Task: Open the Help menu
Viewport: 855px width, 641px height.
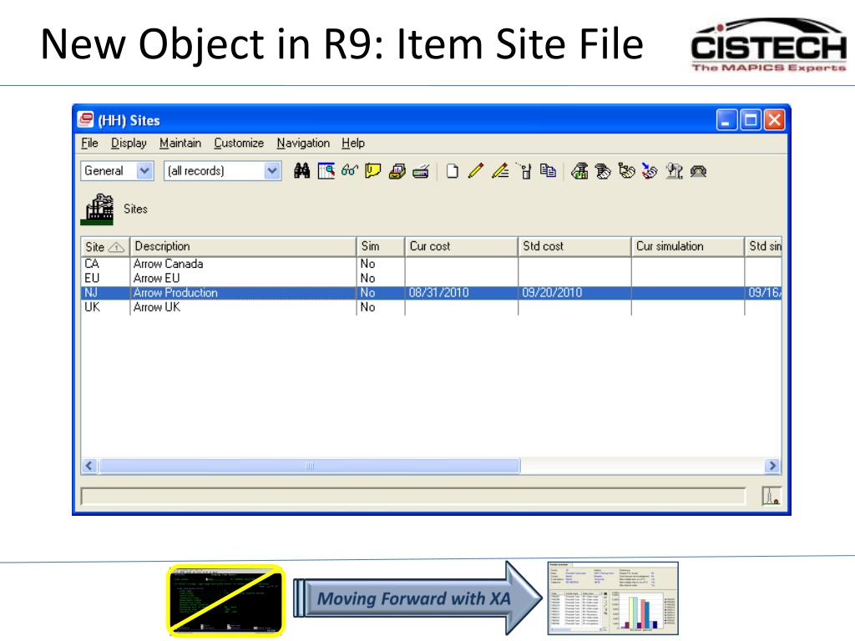Action: coord(353,143)
